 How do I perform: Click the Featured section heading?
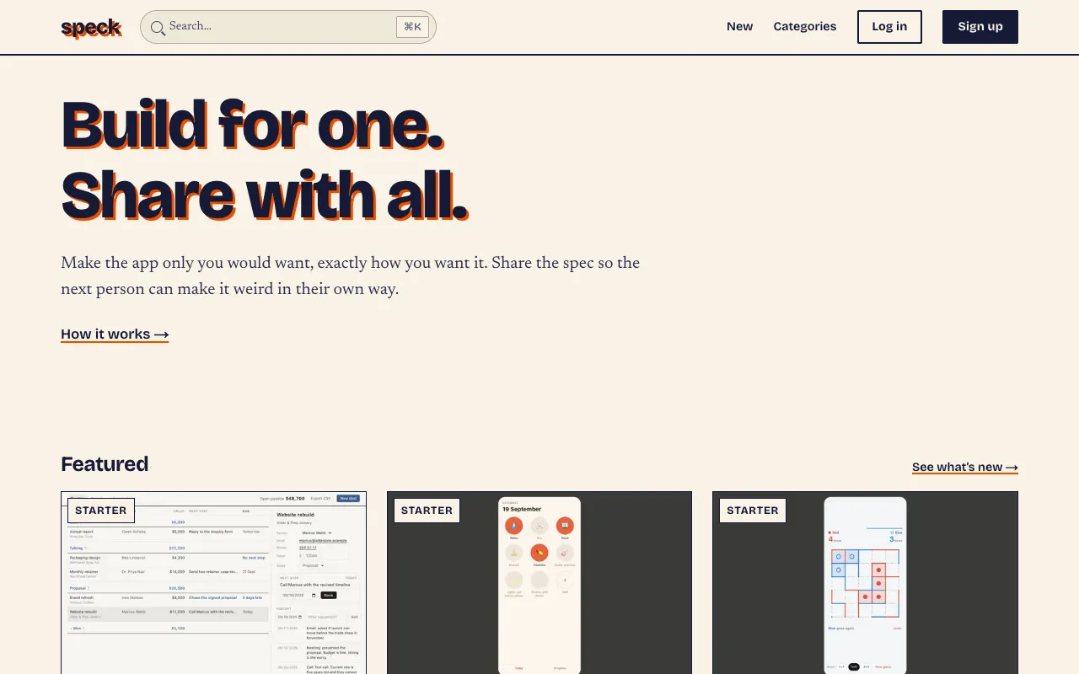point(105,464)
